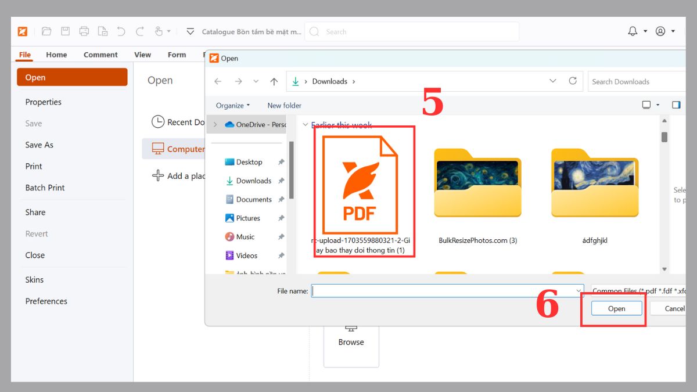Click the document-with-lock icon beside the printer

pos(103,31)
